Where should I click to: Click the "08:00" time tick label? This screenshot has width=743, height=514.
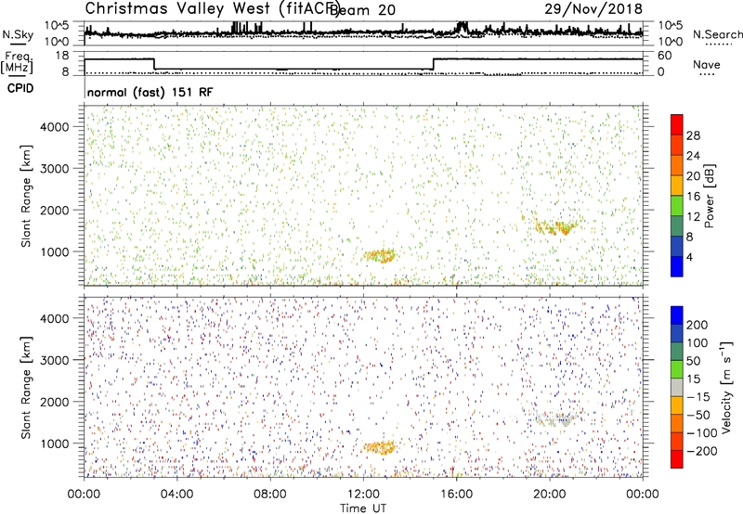click(270, 495)
